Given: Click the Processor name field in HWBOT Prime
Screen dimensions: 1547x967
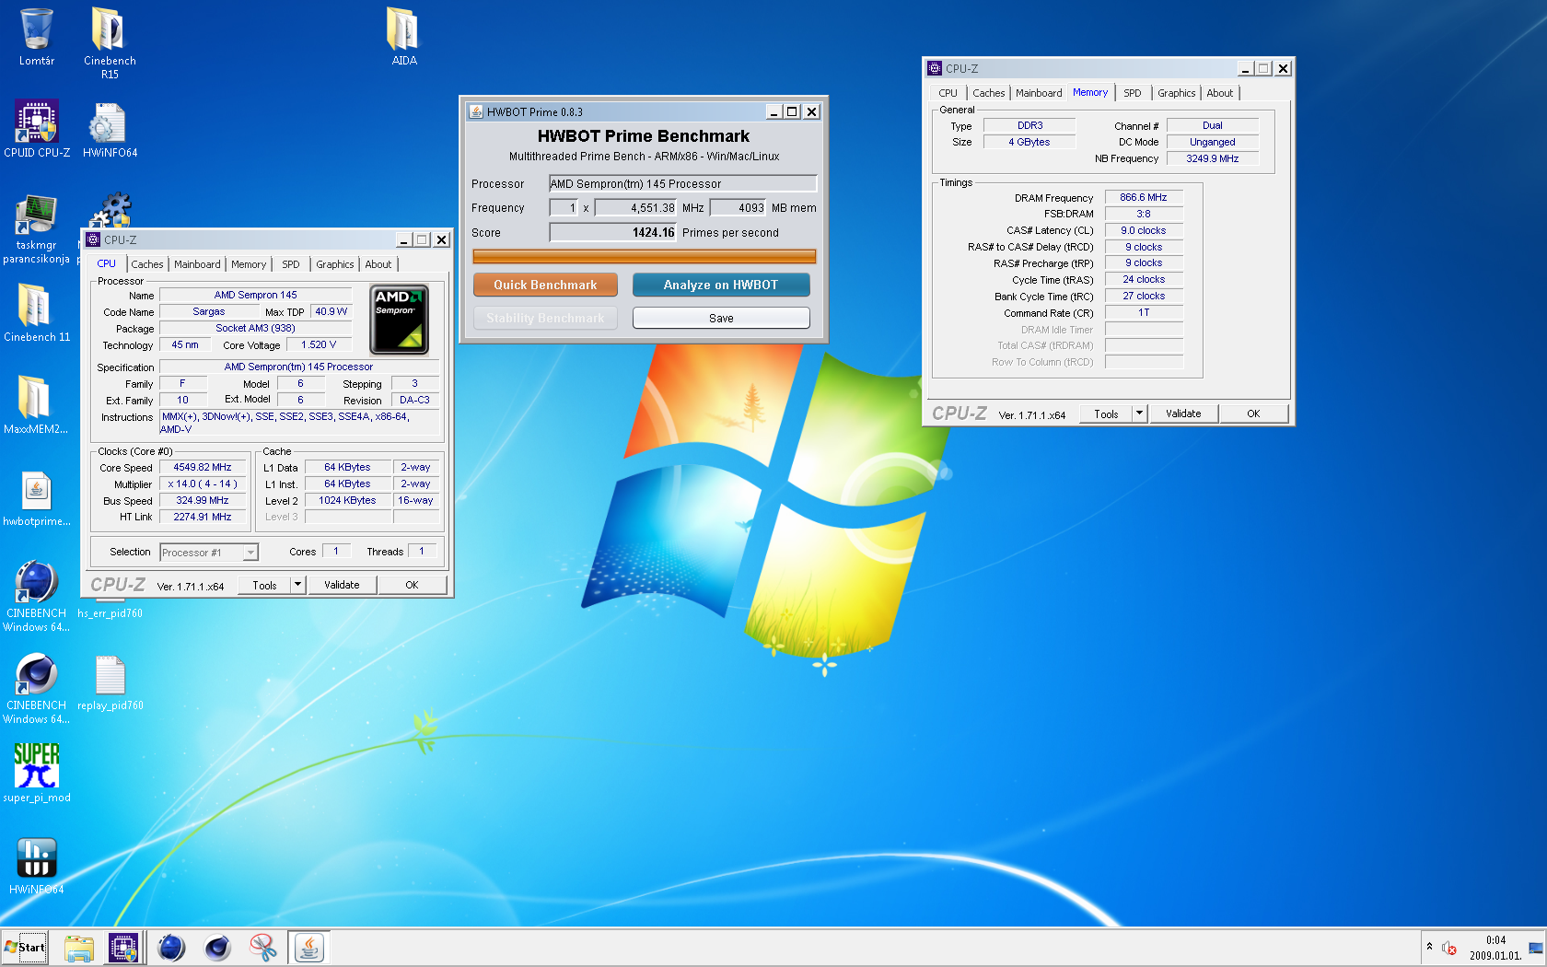Looking at the screenshot, I should [x=682, y=183].
